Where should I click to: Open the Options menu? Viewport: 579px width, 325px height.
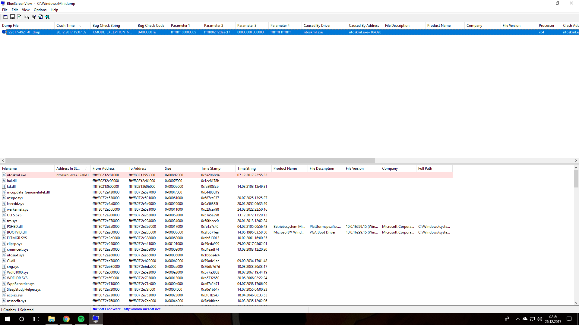[x=40, y=10]
